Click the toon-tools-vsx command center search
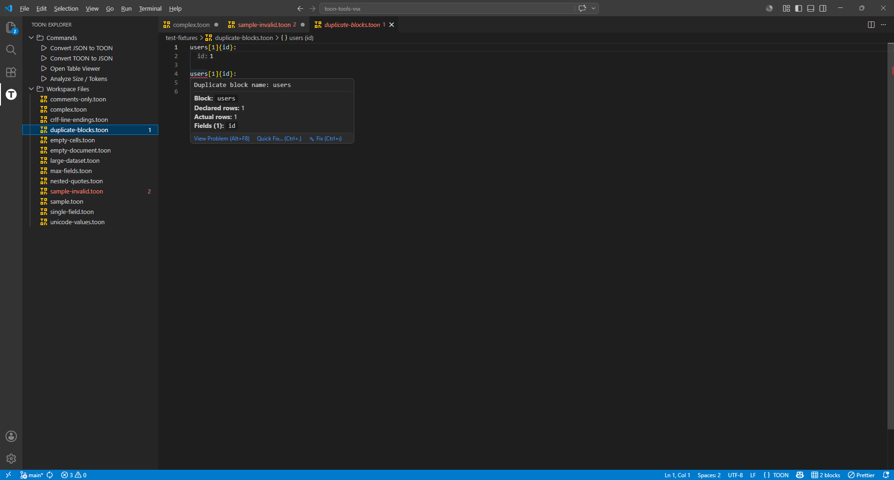 (x=447, y=8)
